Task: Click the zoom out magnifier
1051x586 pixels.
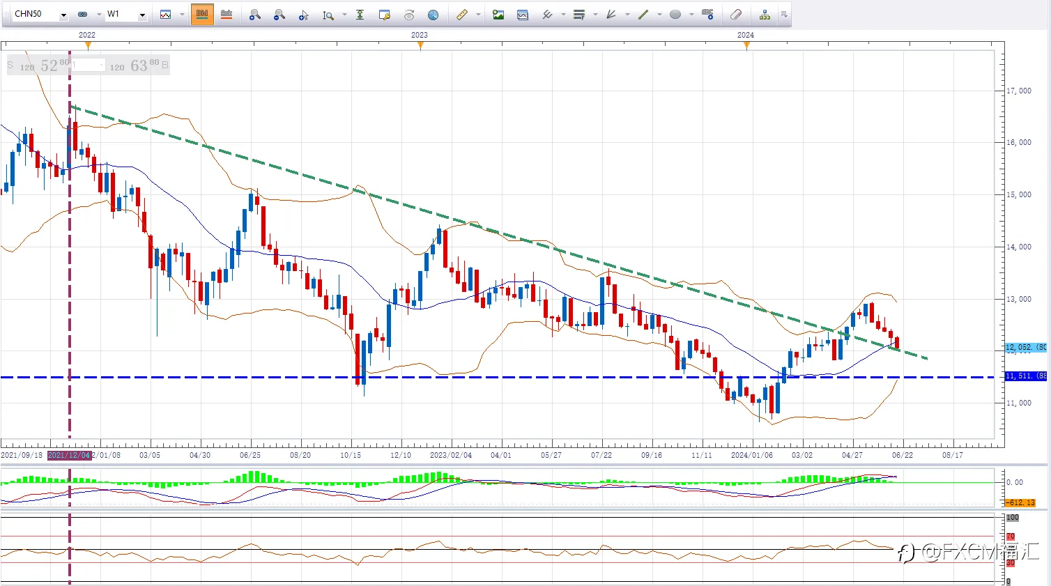Action: click(x=279, y=15)
